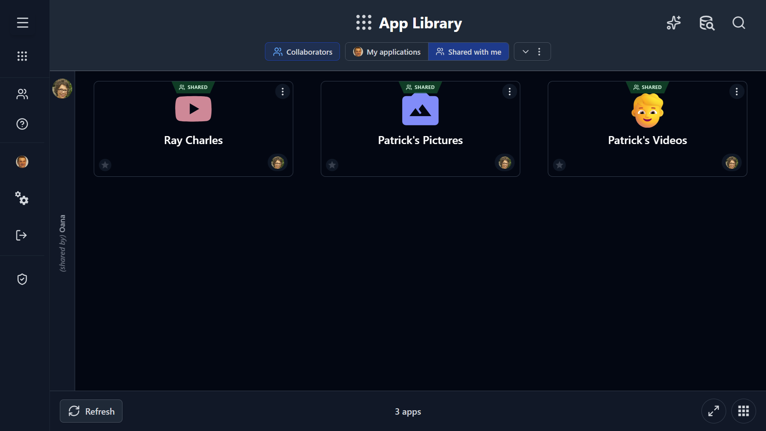Open the three-dot menu on Ray Charles card
Image resolution: width=766 pixels, height=431 pixels.
tap(282, 92)
